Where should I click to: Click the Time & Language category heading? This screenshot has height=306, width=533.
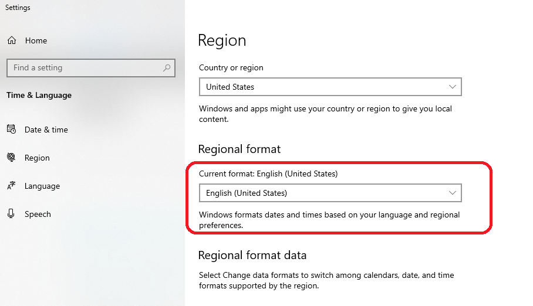[x=39, y=95]
